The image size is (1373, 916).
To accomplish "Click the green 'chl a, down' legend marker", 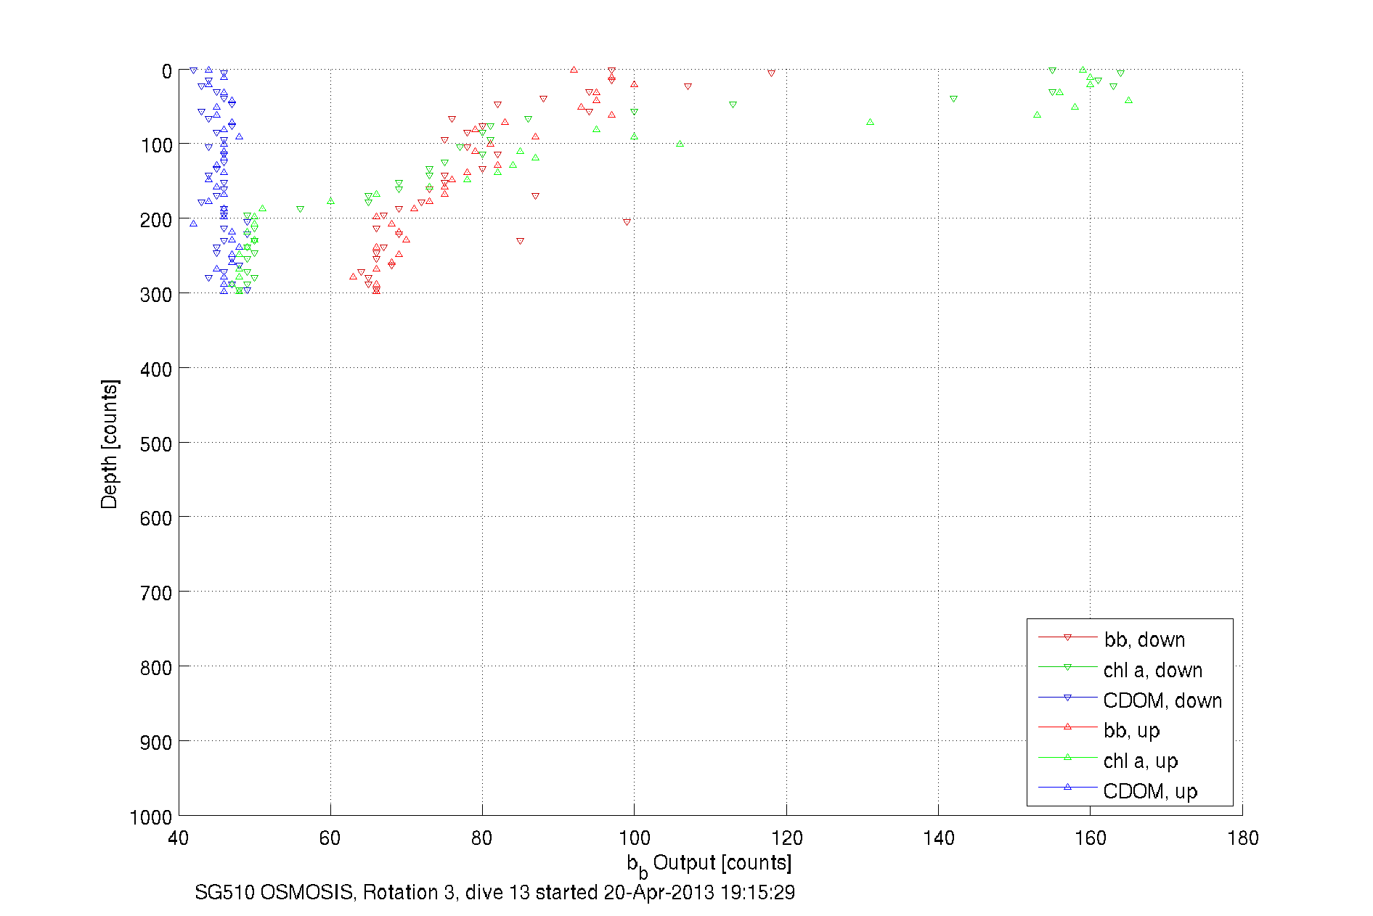I will tap(1067, 667).
